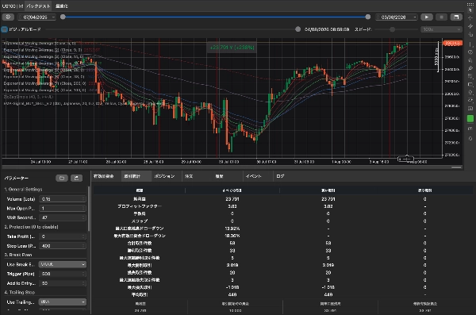Screen dimensions: 476x315
Task: Click stepper of Volume (Lots) field
Action: pos(83,199)
